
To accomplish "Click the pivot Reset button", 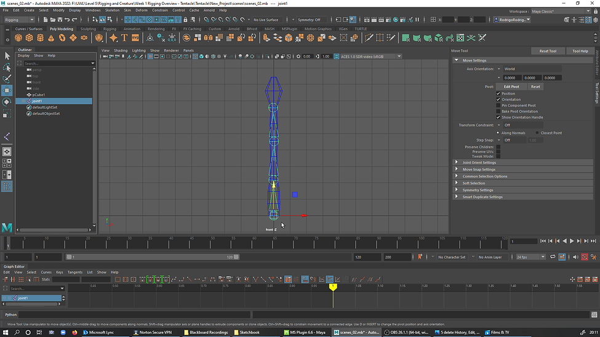I will (535, 87).
